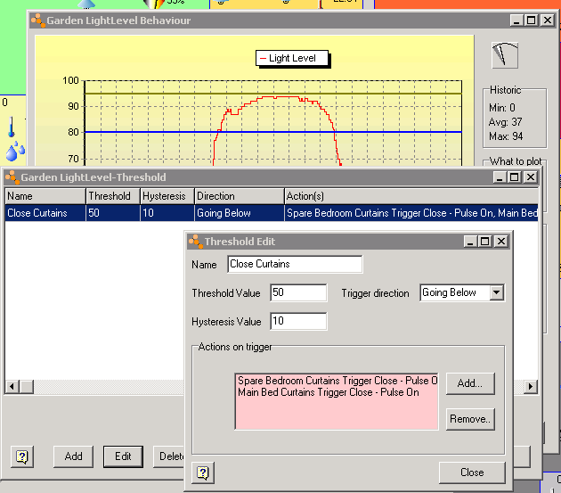This screenshot has height=493, width=561.
Task: Click the Direction column header
Action: [x=238, y=196]
